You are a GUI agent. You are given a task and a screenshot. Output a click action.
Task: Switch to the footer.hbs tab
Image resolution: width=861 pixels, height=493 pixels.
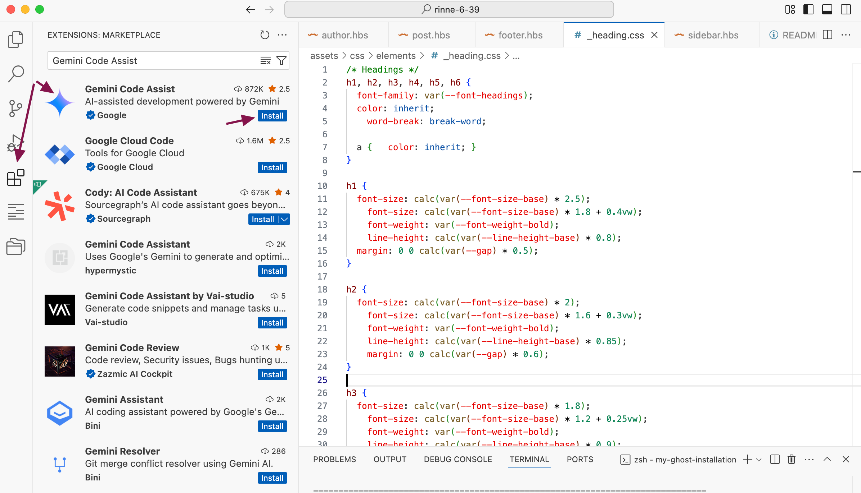click(x=520, y=35)
